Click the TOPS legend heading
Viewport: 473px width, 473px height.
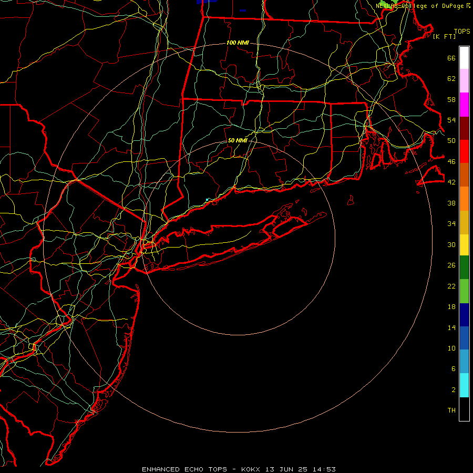click(462, 31)
